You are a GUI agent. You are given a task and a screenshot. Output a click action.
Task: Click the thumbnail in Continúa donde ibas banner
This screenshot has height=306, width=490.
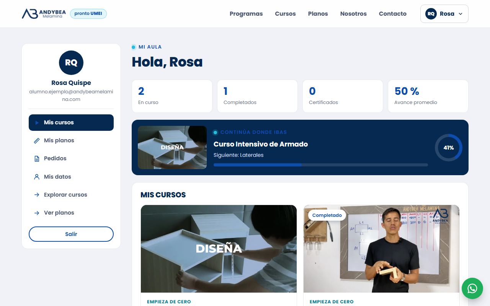coord(172,148)
